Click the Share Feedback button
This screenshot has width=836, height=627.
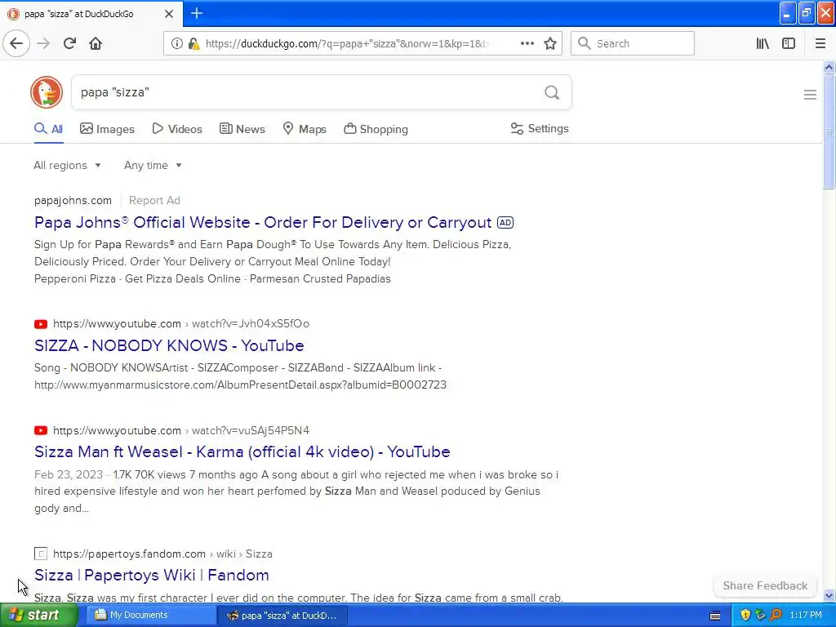(x=765, y=585)
